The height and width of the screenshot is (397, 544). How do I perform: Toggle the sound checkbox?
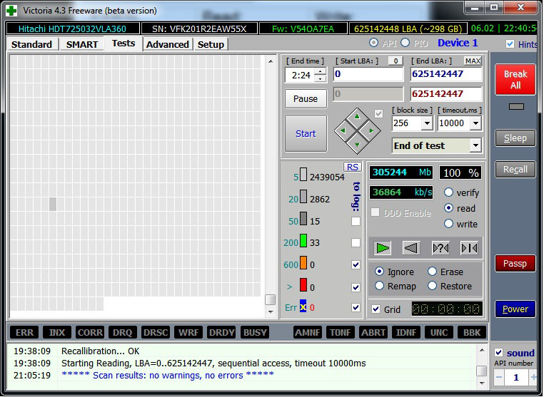498,352
